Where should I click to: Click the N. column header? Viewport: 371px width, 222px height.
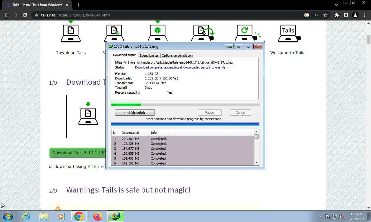pyautogui.click(x=116, y=133)
